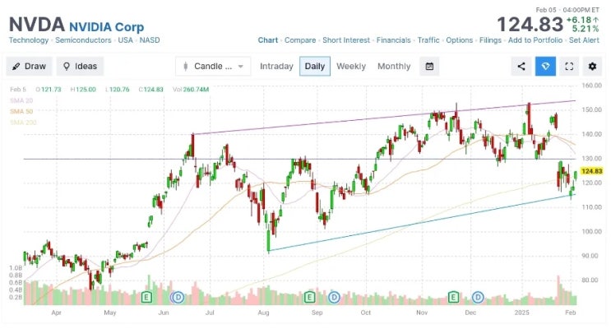Viewport: 611px width, 329px height.
Task: Switch to the Intraday timeframe
Action: (276, 67)
